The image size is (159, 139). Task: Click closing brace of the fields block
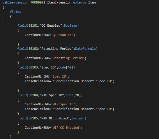11,137
